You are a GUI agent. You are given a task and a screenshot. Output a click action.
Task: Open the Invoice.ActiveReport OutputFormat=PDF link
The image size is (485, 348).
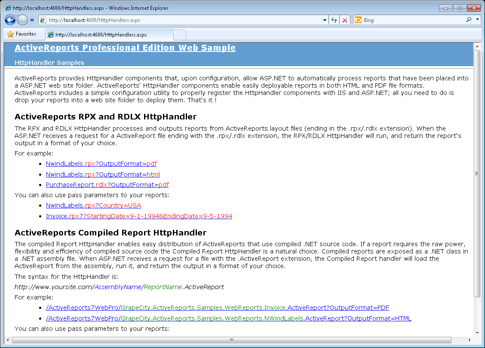click(218, 308)
